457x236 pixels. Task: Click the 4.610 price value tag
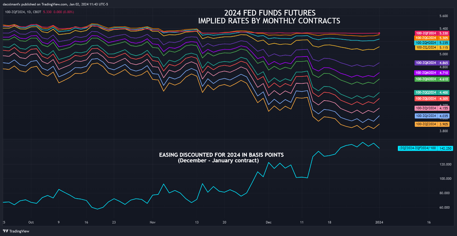click(444, 79)
